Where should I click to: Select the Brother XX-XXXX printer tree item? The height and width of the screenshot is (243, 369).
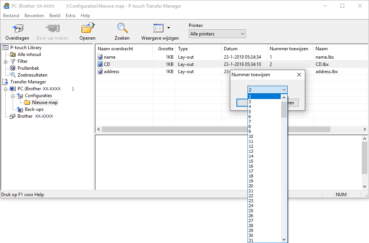(35, 116)
